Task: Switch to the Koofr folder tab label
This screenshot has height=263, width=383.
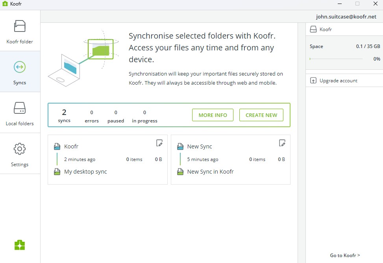Action: (x=20, y=42)
